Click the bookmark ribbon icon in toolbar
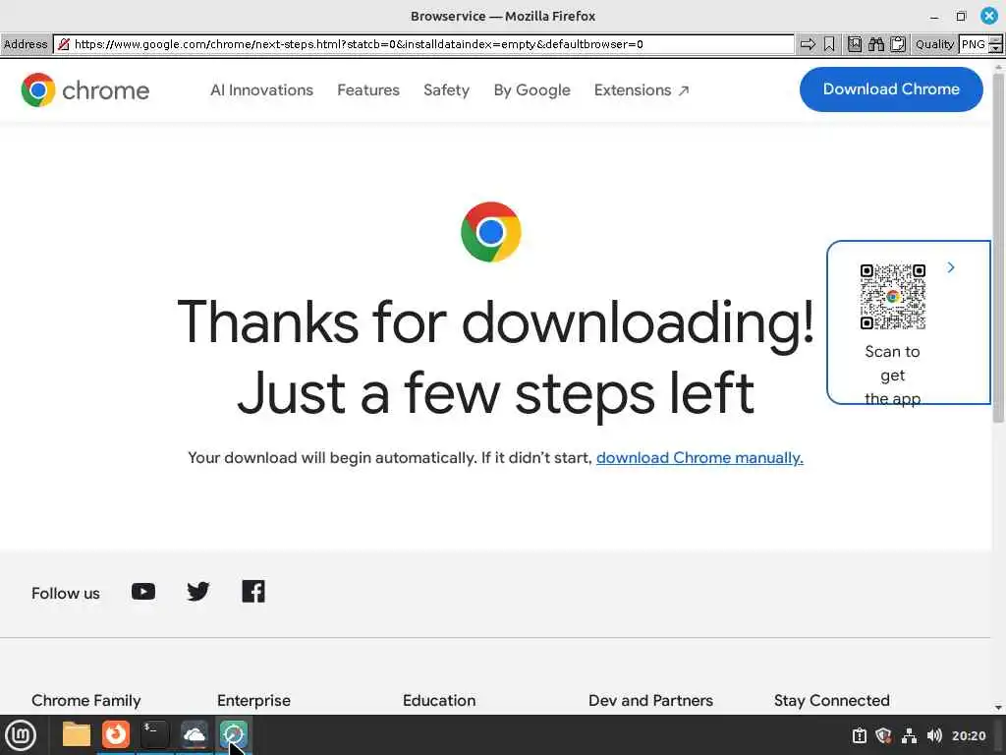This screenshot has width=1006, height=755. pos(829,44)
